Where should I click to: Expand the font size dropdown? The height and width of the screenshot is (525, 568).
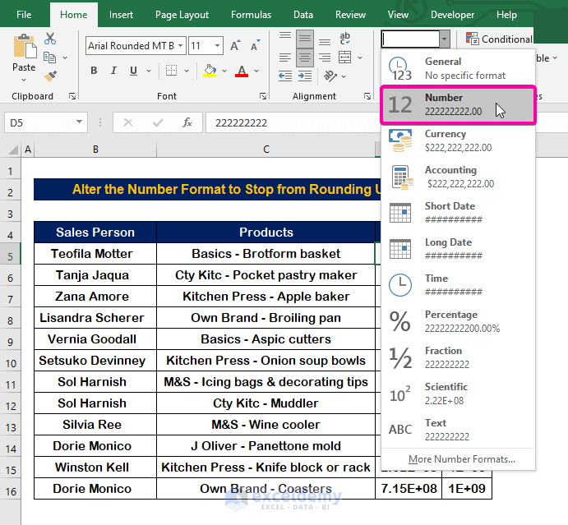click(x=218, y=46)
